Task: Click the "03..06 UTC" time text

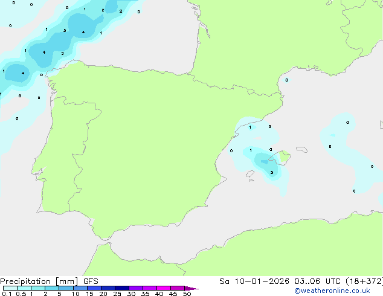Action: pyautogui.click(x=317, y=282)
